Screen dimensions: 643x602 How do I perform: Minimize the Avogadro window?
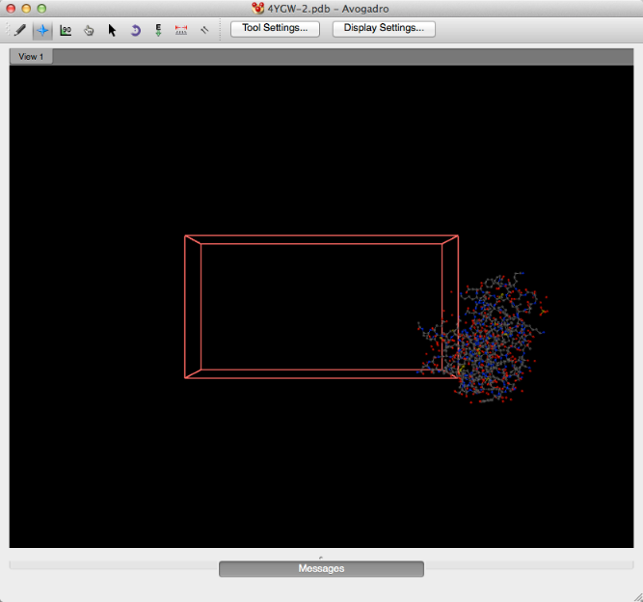pos(26,9)
